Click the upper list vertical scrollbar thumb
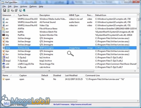141x108 pixels. click(x=138, y=19)
